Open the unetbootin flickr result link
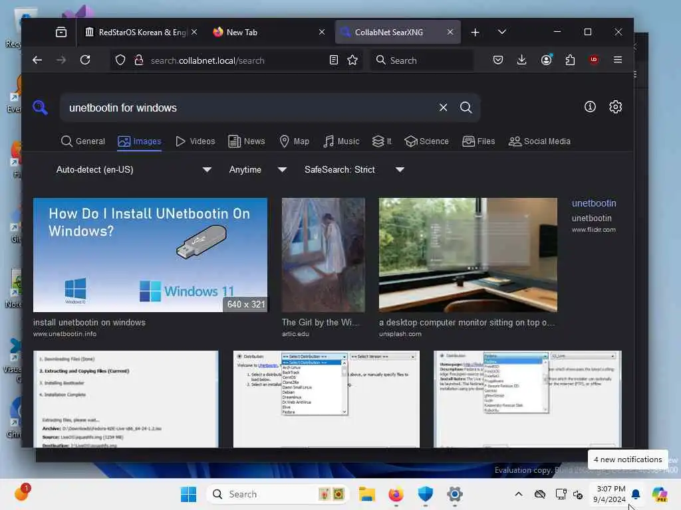 (594, 203)
